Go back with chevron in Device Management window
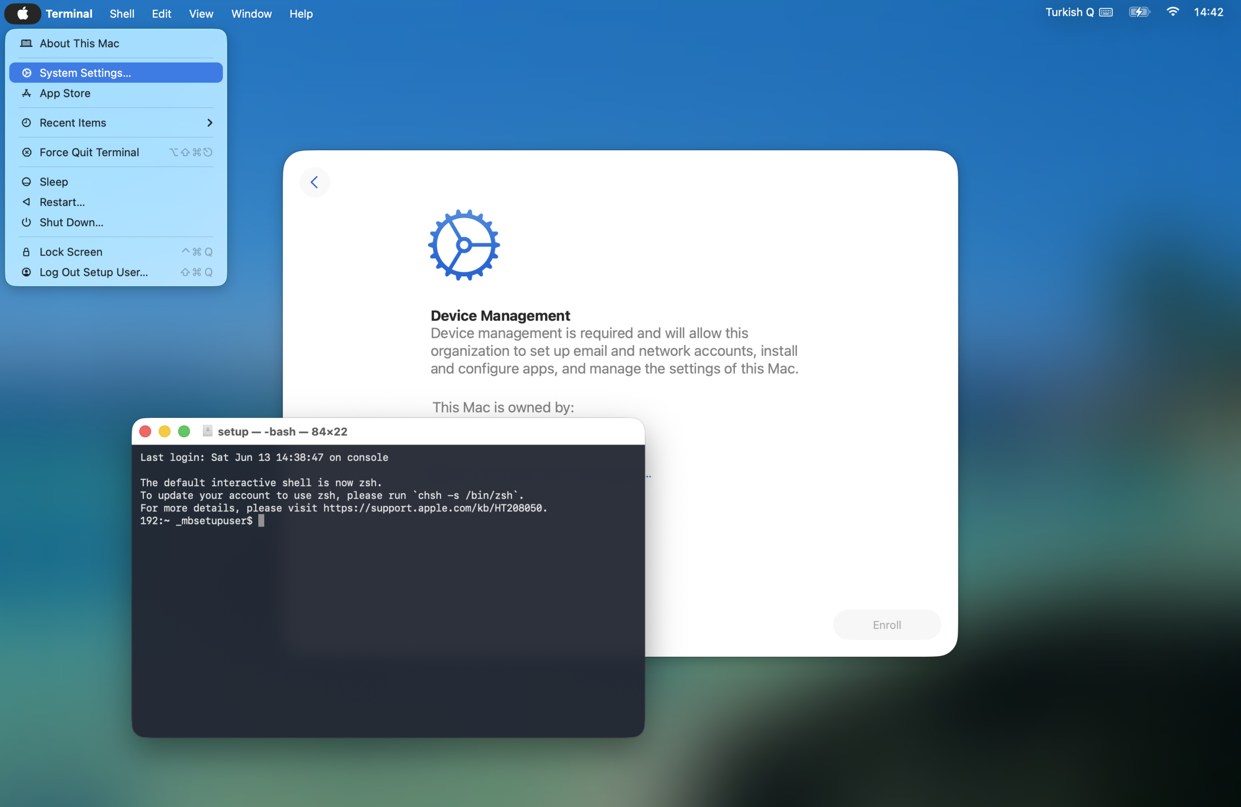Viewport: 1241px width, 807px height. [315, 182]
